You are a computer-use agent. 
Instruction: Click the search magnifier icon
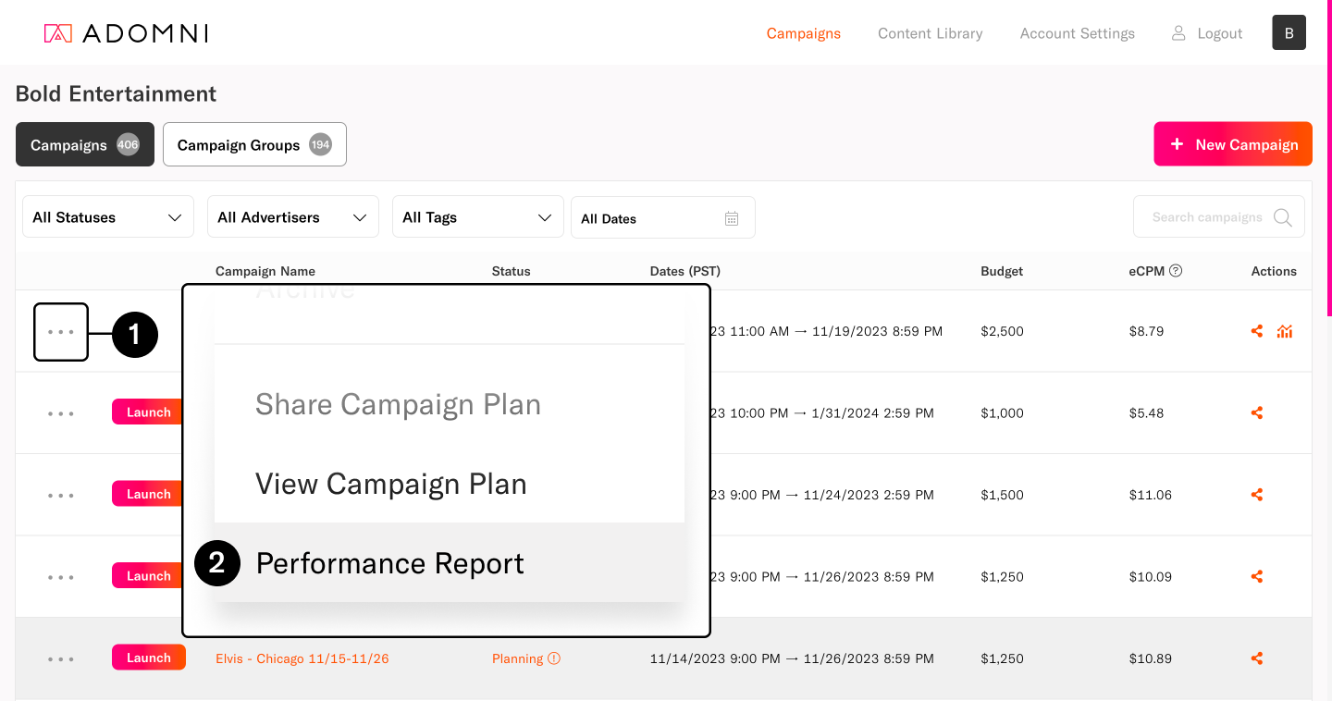coord(1282,217)
